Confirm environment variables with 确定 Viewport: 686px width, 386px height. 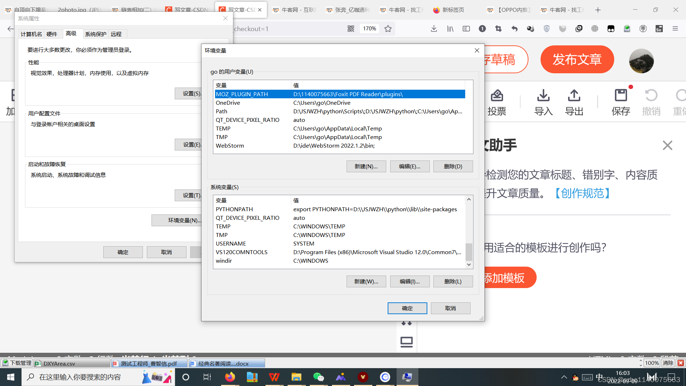pos(407,308)
